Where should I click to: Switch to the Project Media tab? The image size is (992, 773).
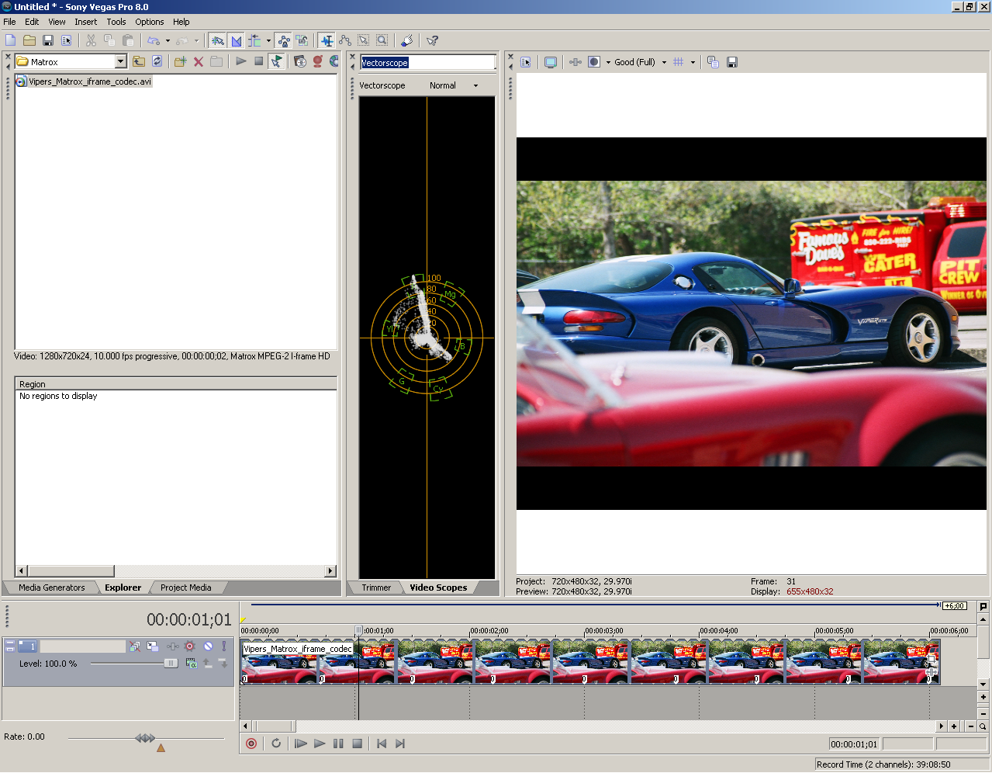coord(185,588)
